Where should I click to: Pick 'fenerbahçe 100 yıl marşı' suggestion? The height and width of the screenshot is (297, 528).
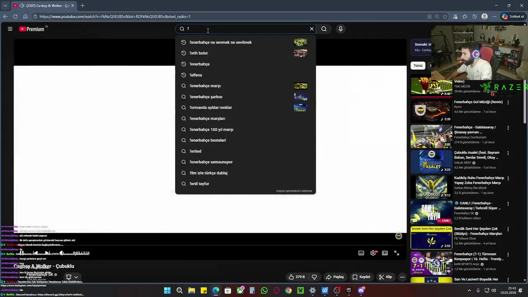click(x=245, y=130)
